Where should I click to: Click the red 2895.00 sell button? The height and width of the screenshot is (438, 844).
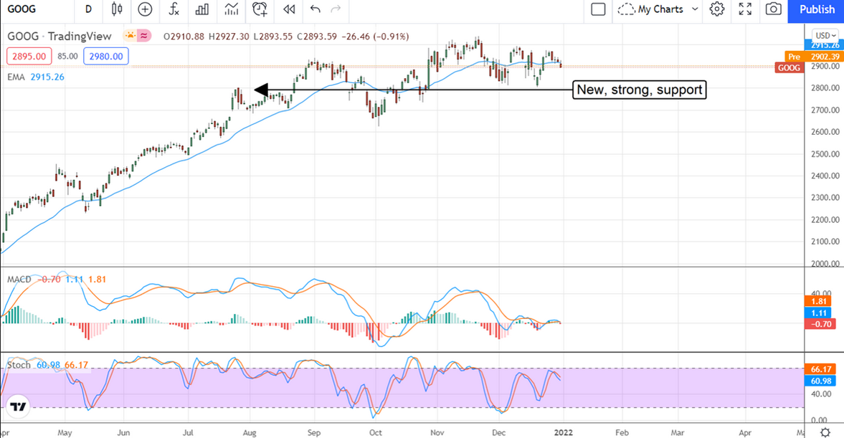[29, 56]
